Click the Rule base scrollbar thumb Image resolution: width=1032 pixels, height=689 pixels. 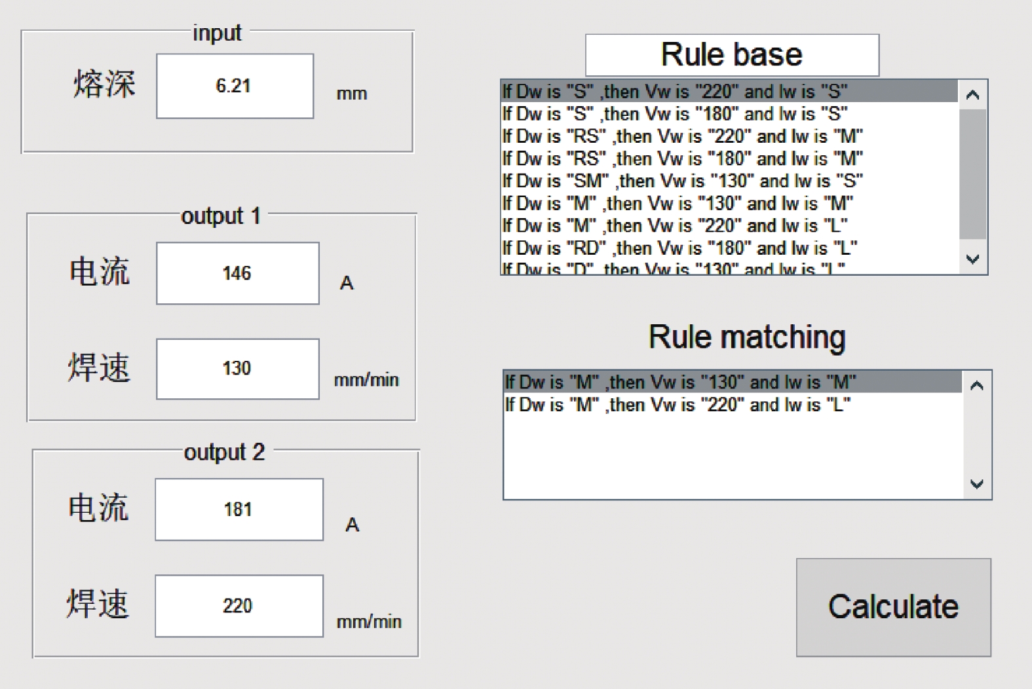coord(972,174)
